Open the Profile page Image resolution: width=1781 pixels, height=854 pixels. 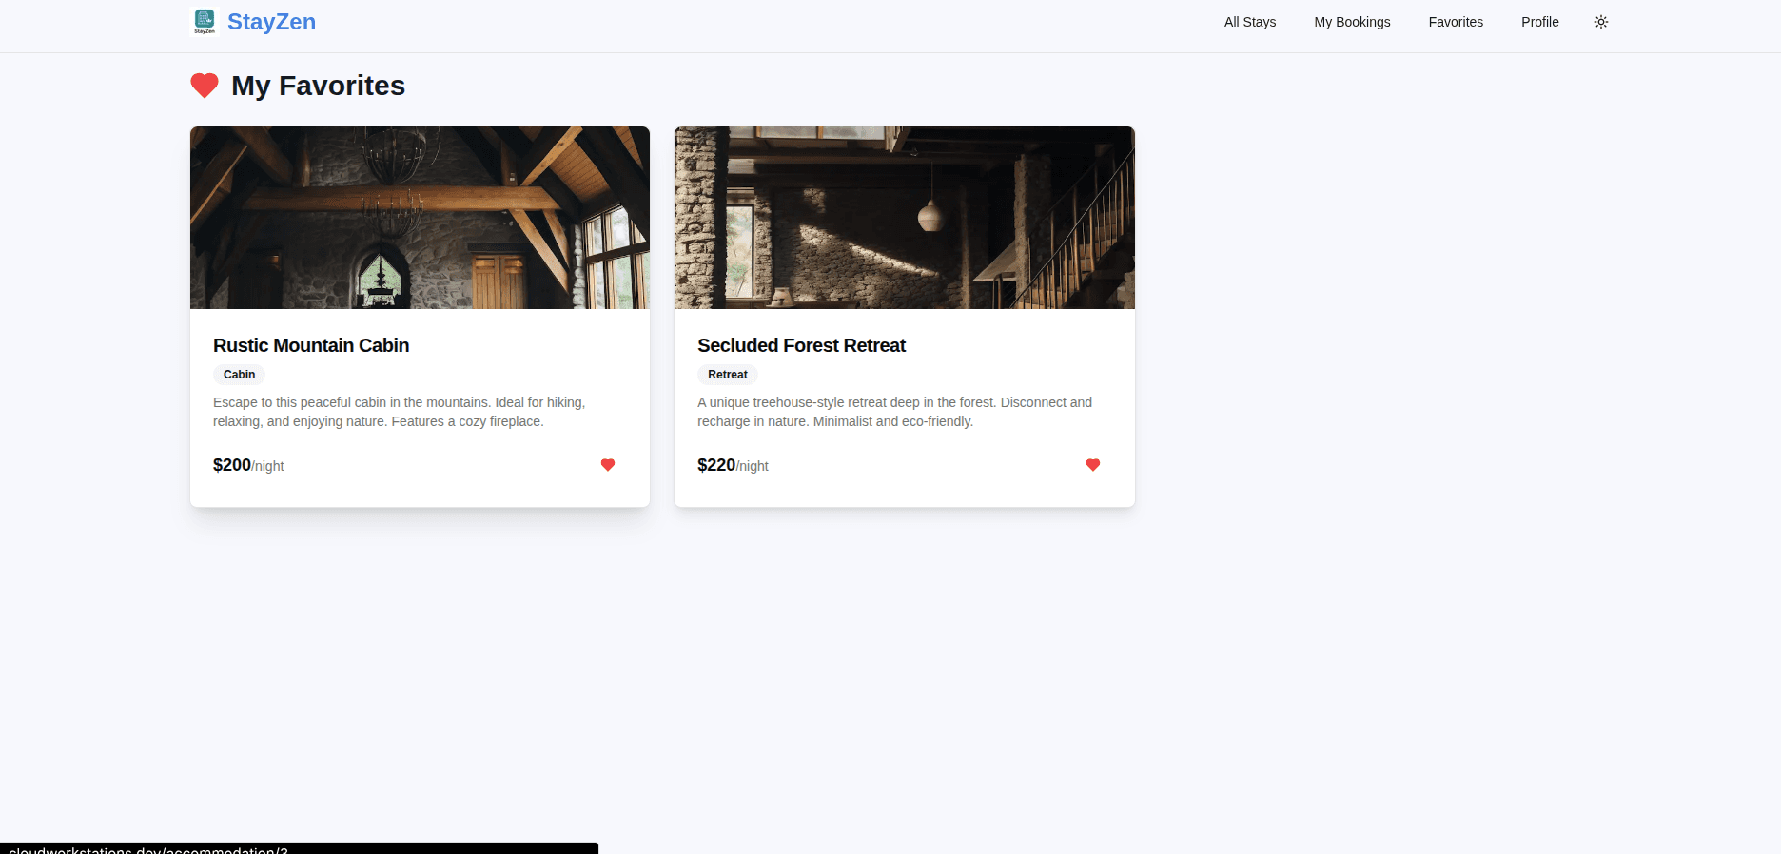[x=1539, y=22]
